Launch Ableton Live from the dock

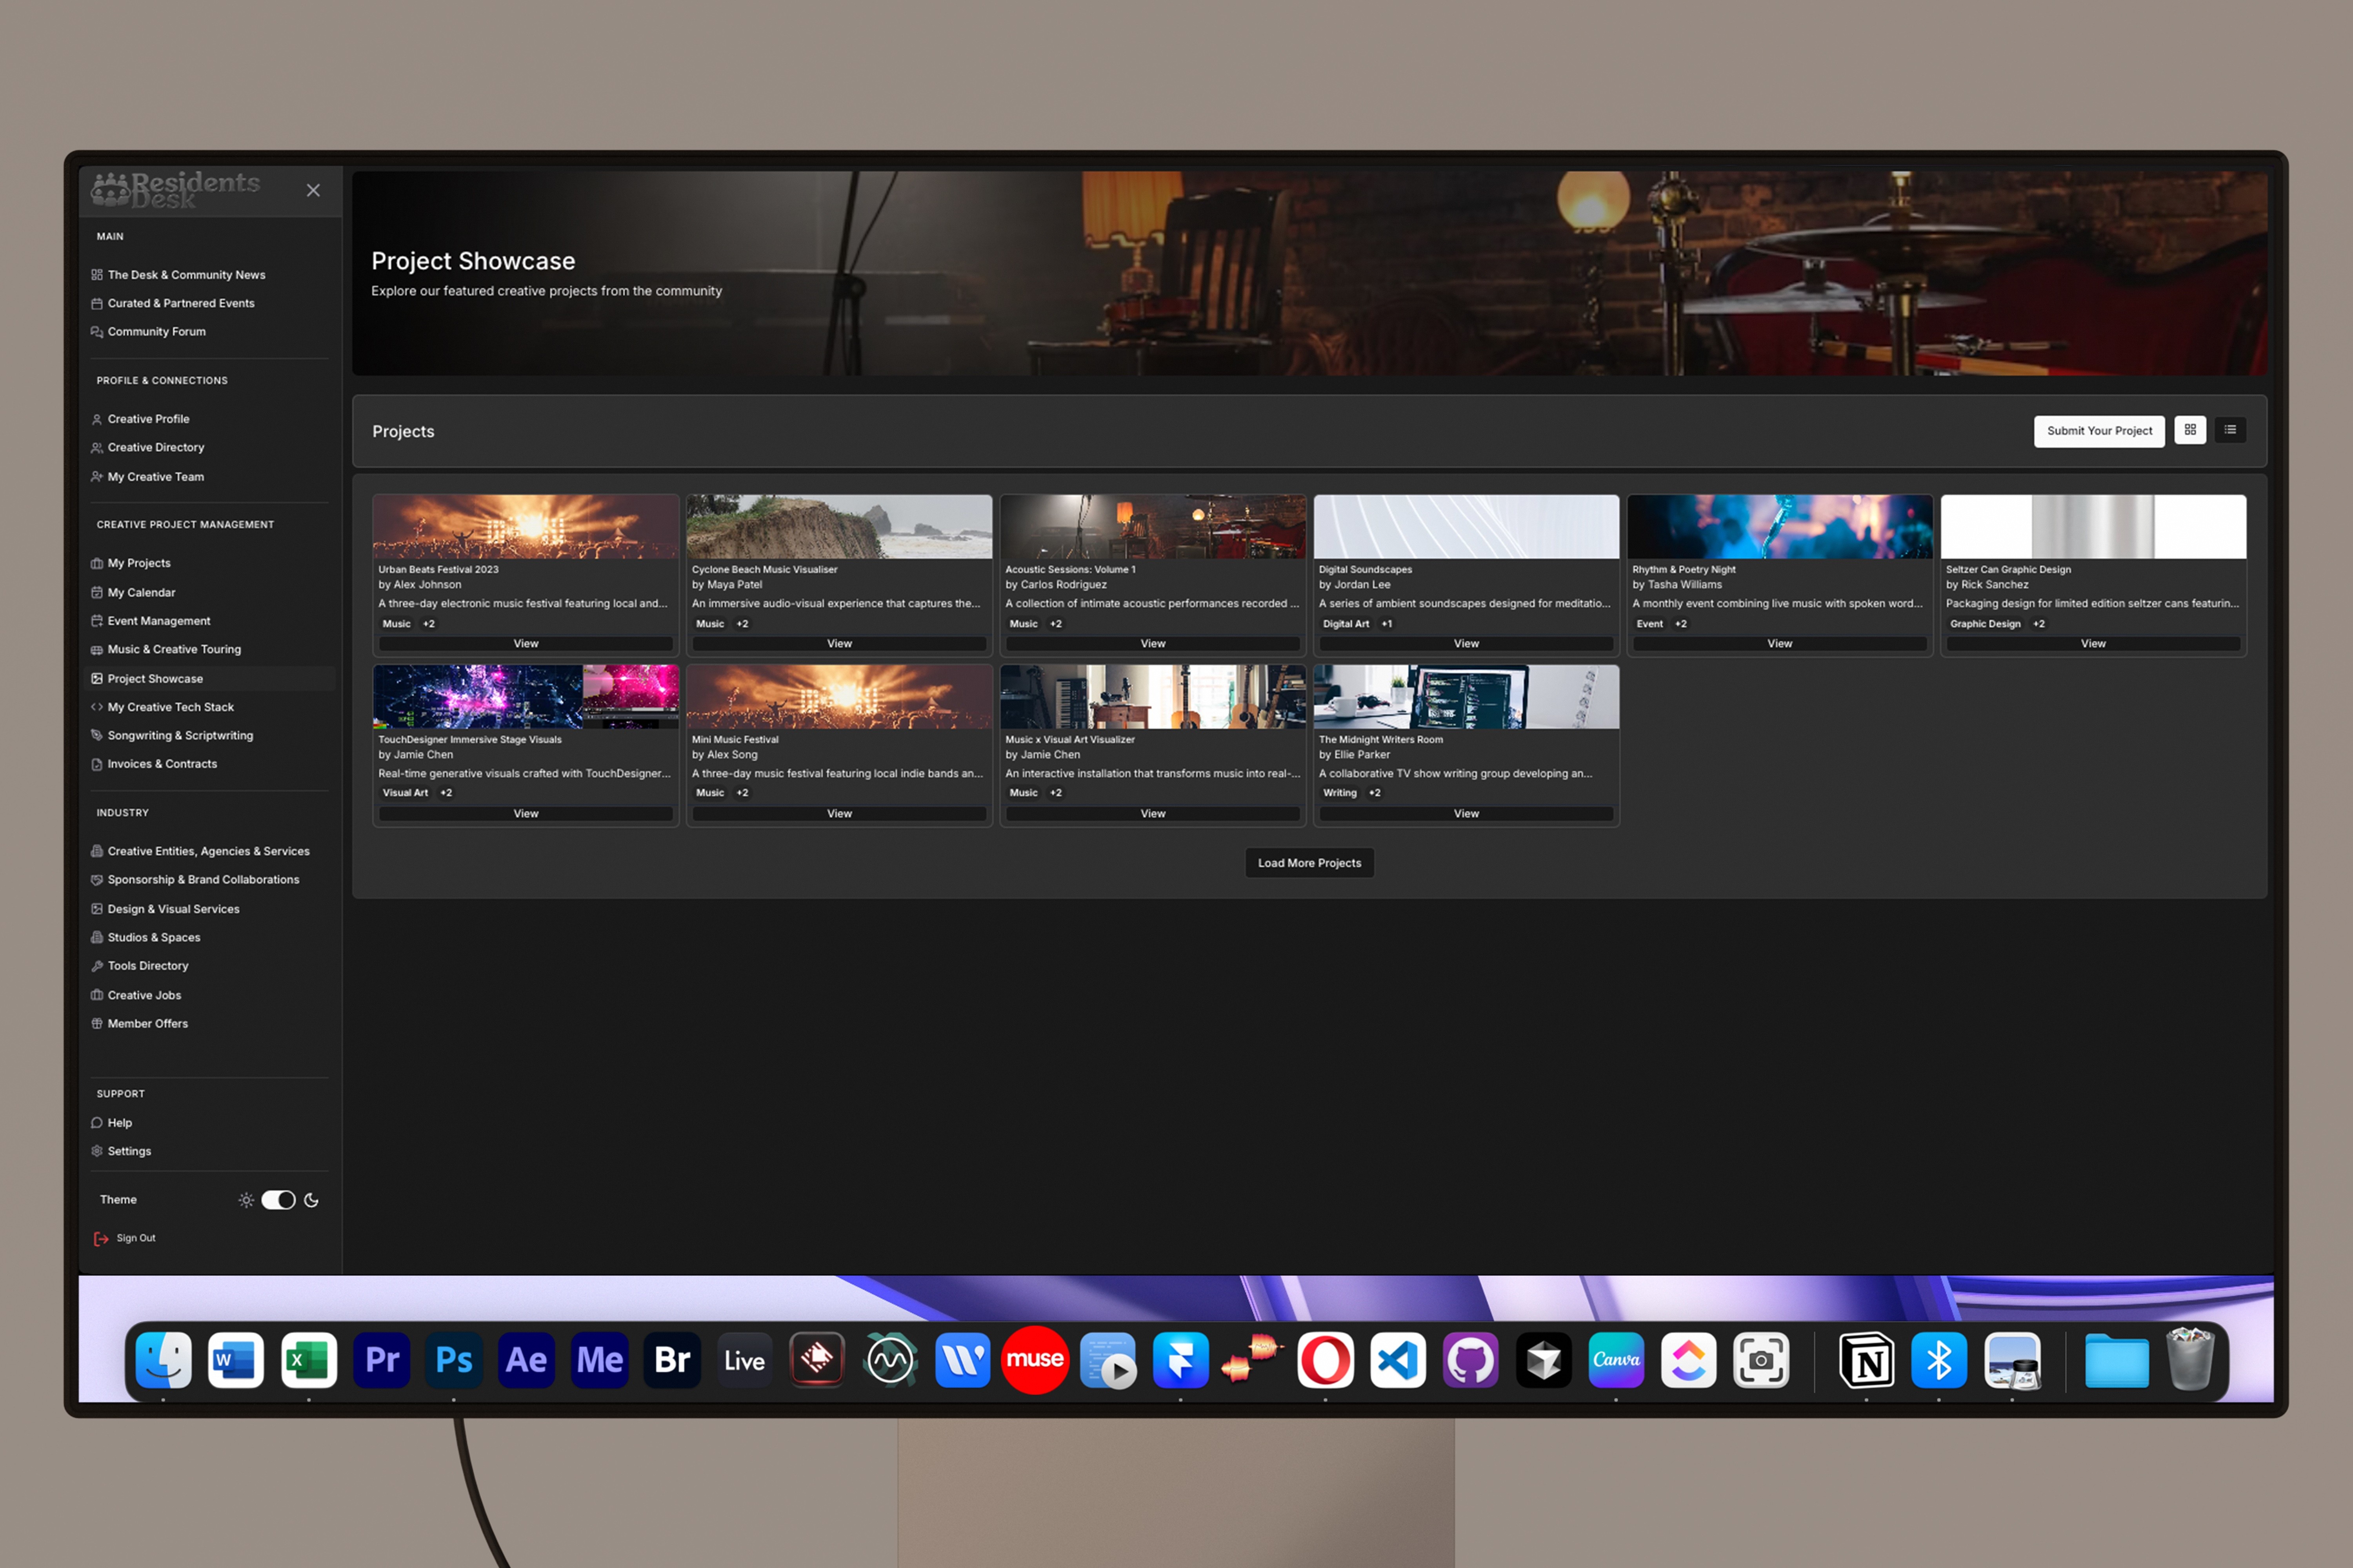[x=744, y=1360]
